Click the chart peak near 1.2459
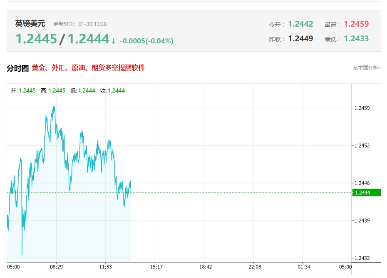Image resolution: width=387 pixels, height=278 pixels. [54, 107]
